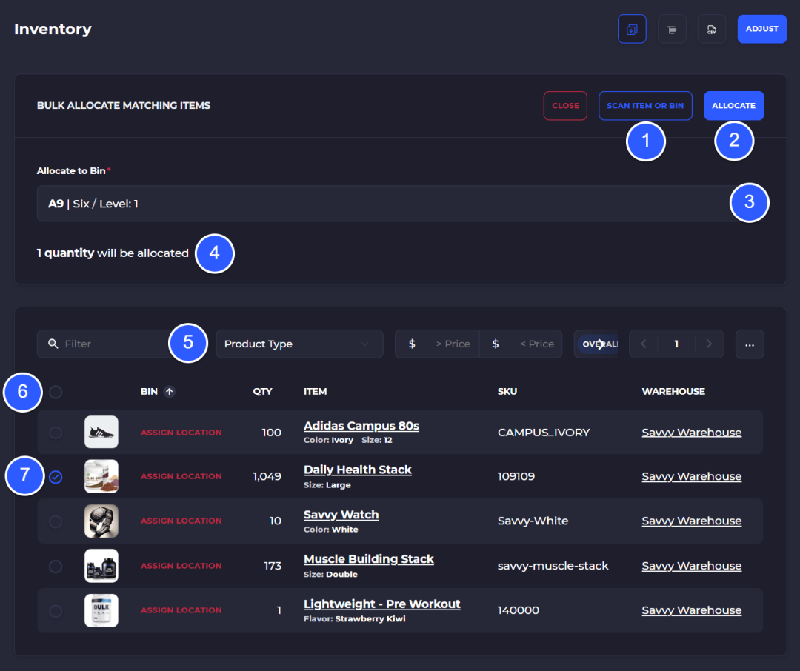Image resolution: width=800 pixels, height=671 pixels.
Task: Click ASSIGN LOCATION for Adidas Campus 80s
Action: coord(181,433)
